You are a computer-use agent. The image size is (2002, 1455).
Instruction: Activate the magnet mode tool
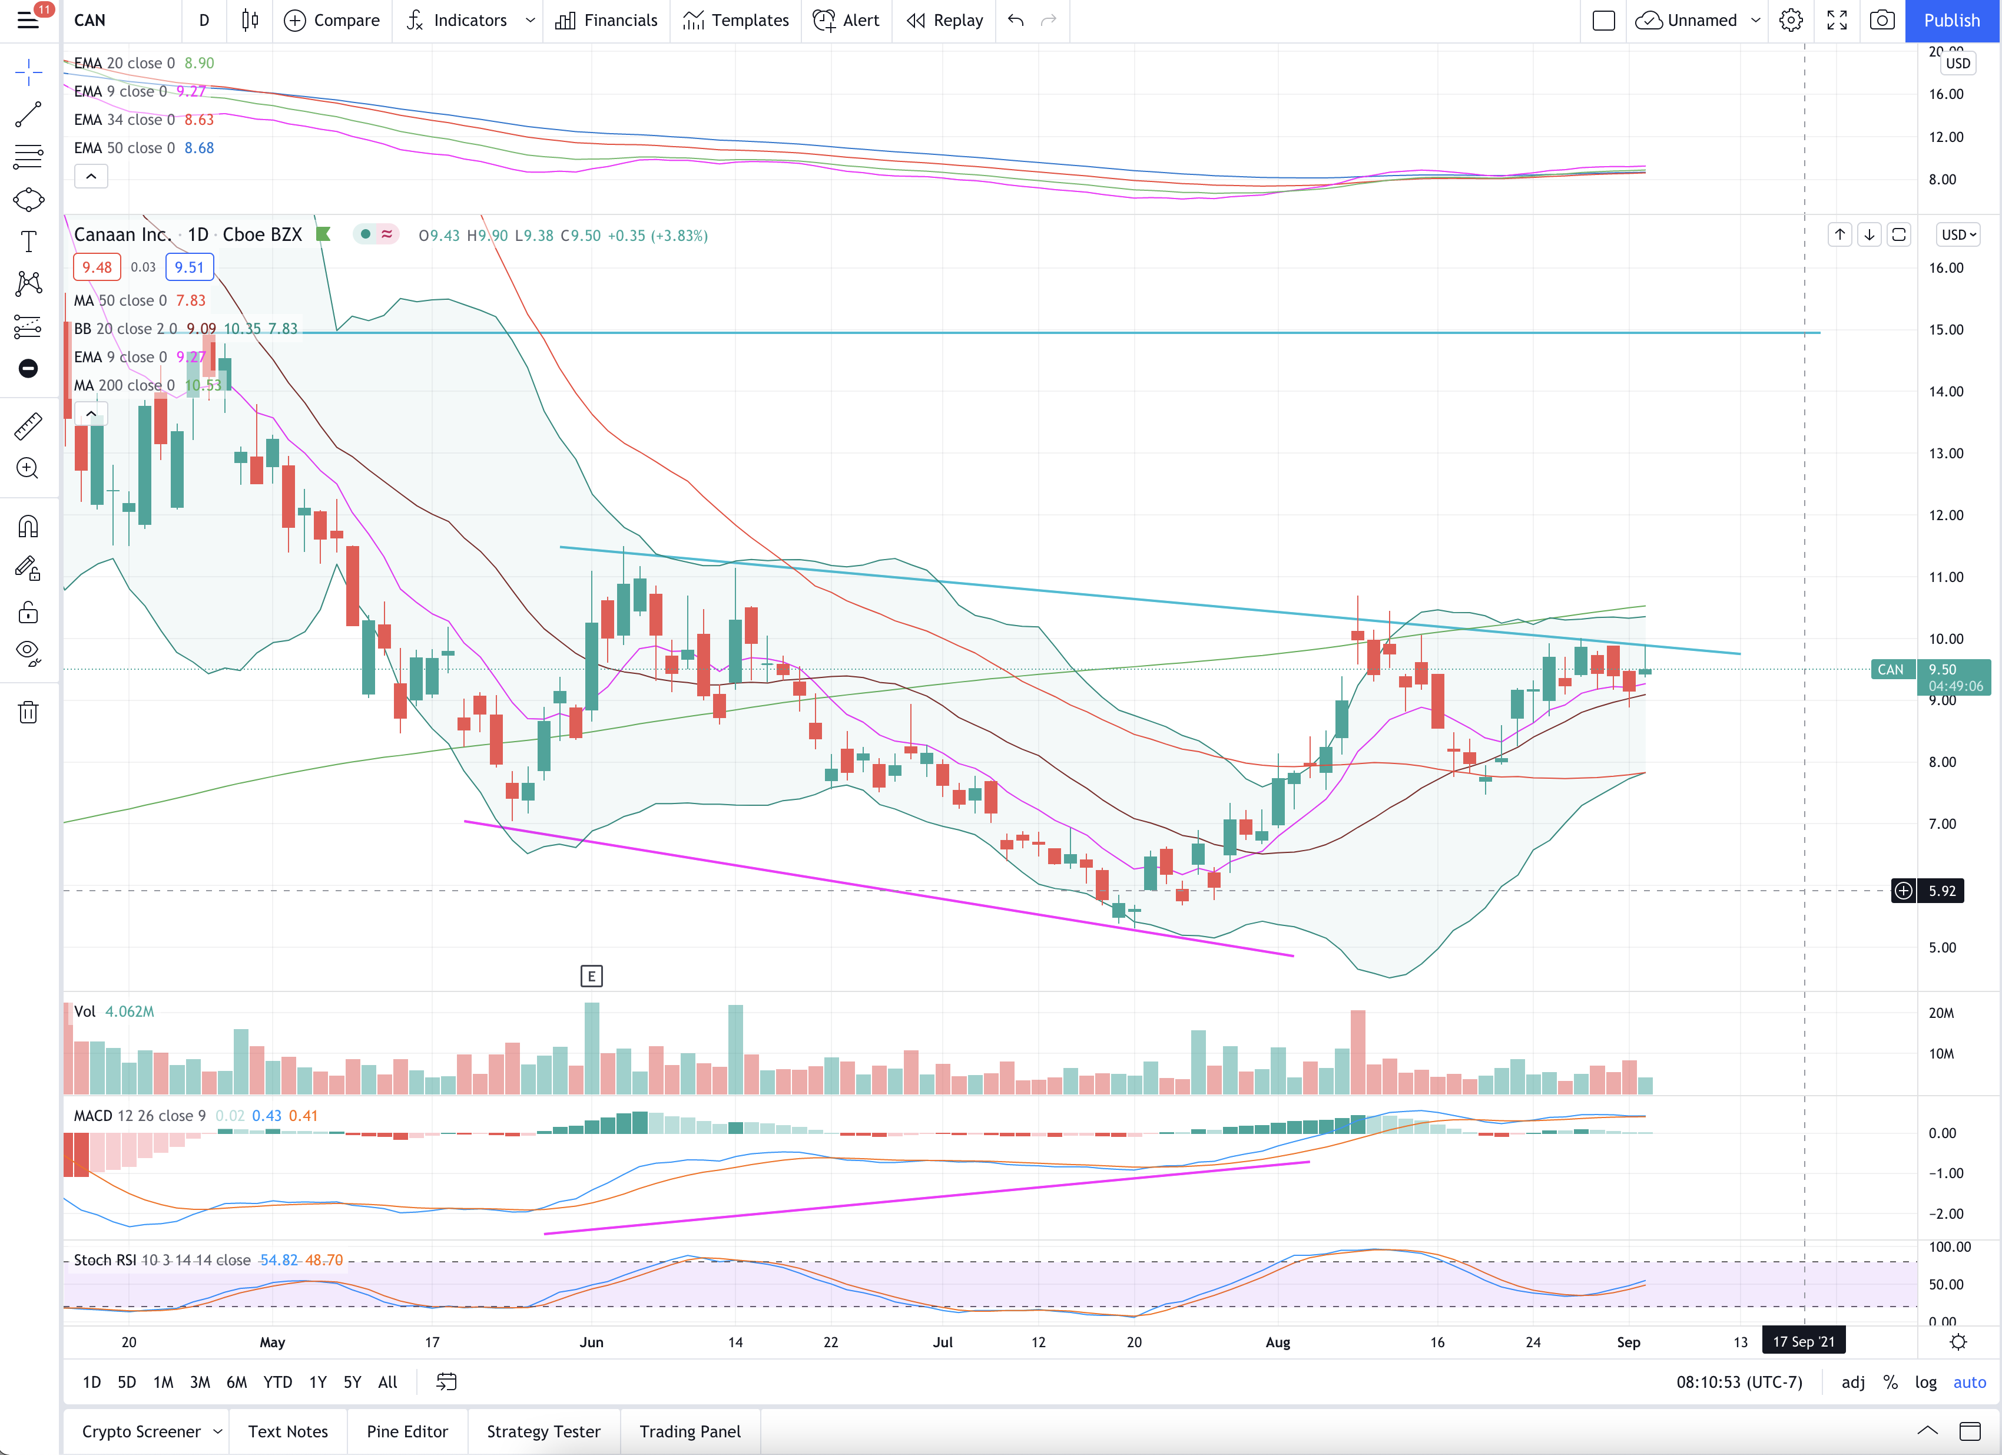[x=28, y=527]
